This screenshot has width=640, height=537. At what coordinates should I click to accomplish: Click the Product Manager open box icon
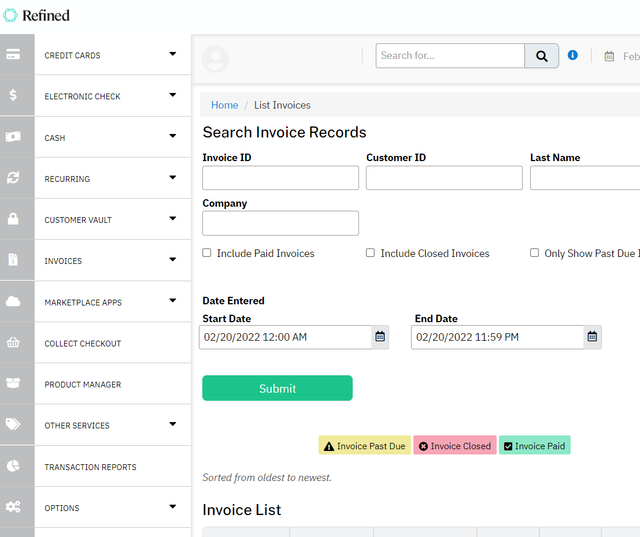pos(13,383)
